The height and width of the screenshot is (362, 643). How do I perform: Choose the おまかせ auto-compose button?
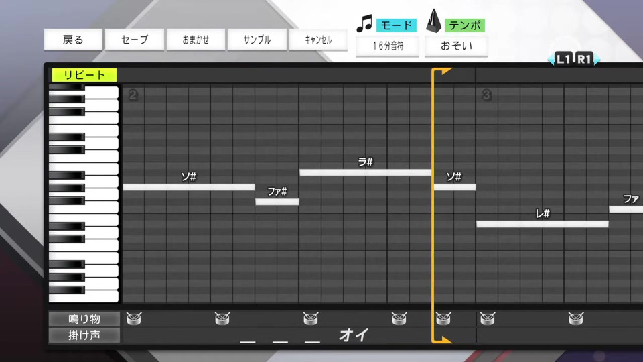[196, 40]
